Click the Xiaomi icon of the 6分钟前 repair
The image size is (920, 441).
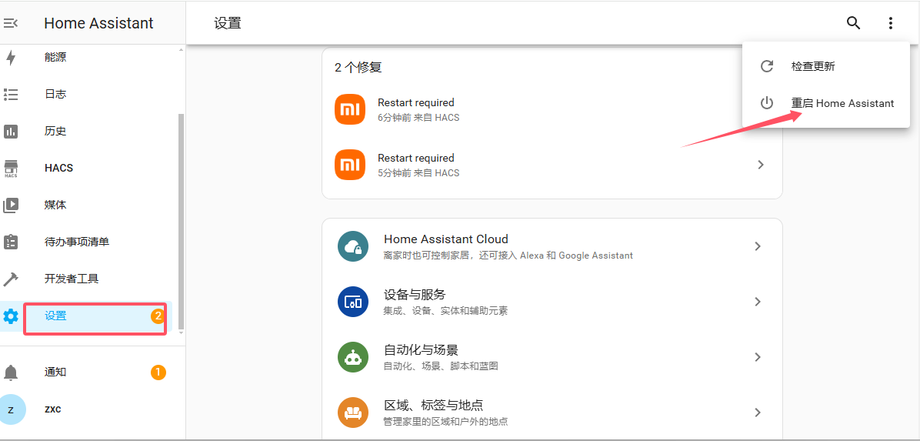[350, 110]
